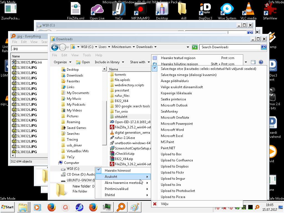
Task: Choose Kopeerige lõikelauale from the submenu
Action: (x=176, y=93)
